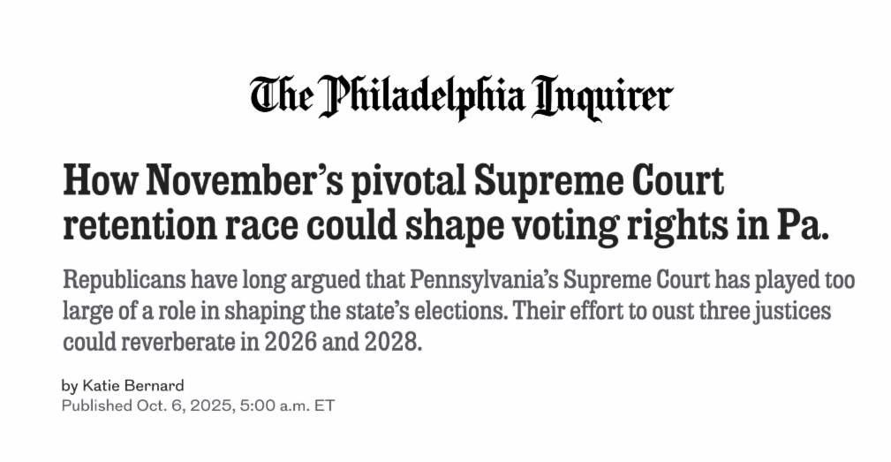
Task: Click the word "by" before the author name
Action: [70, 385]
